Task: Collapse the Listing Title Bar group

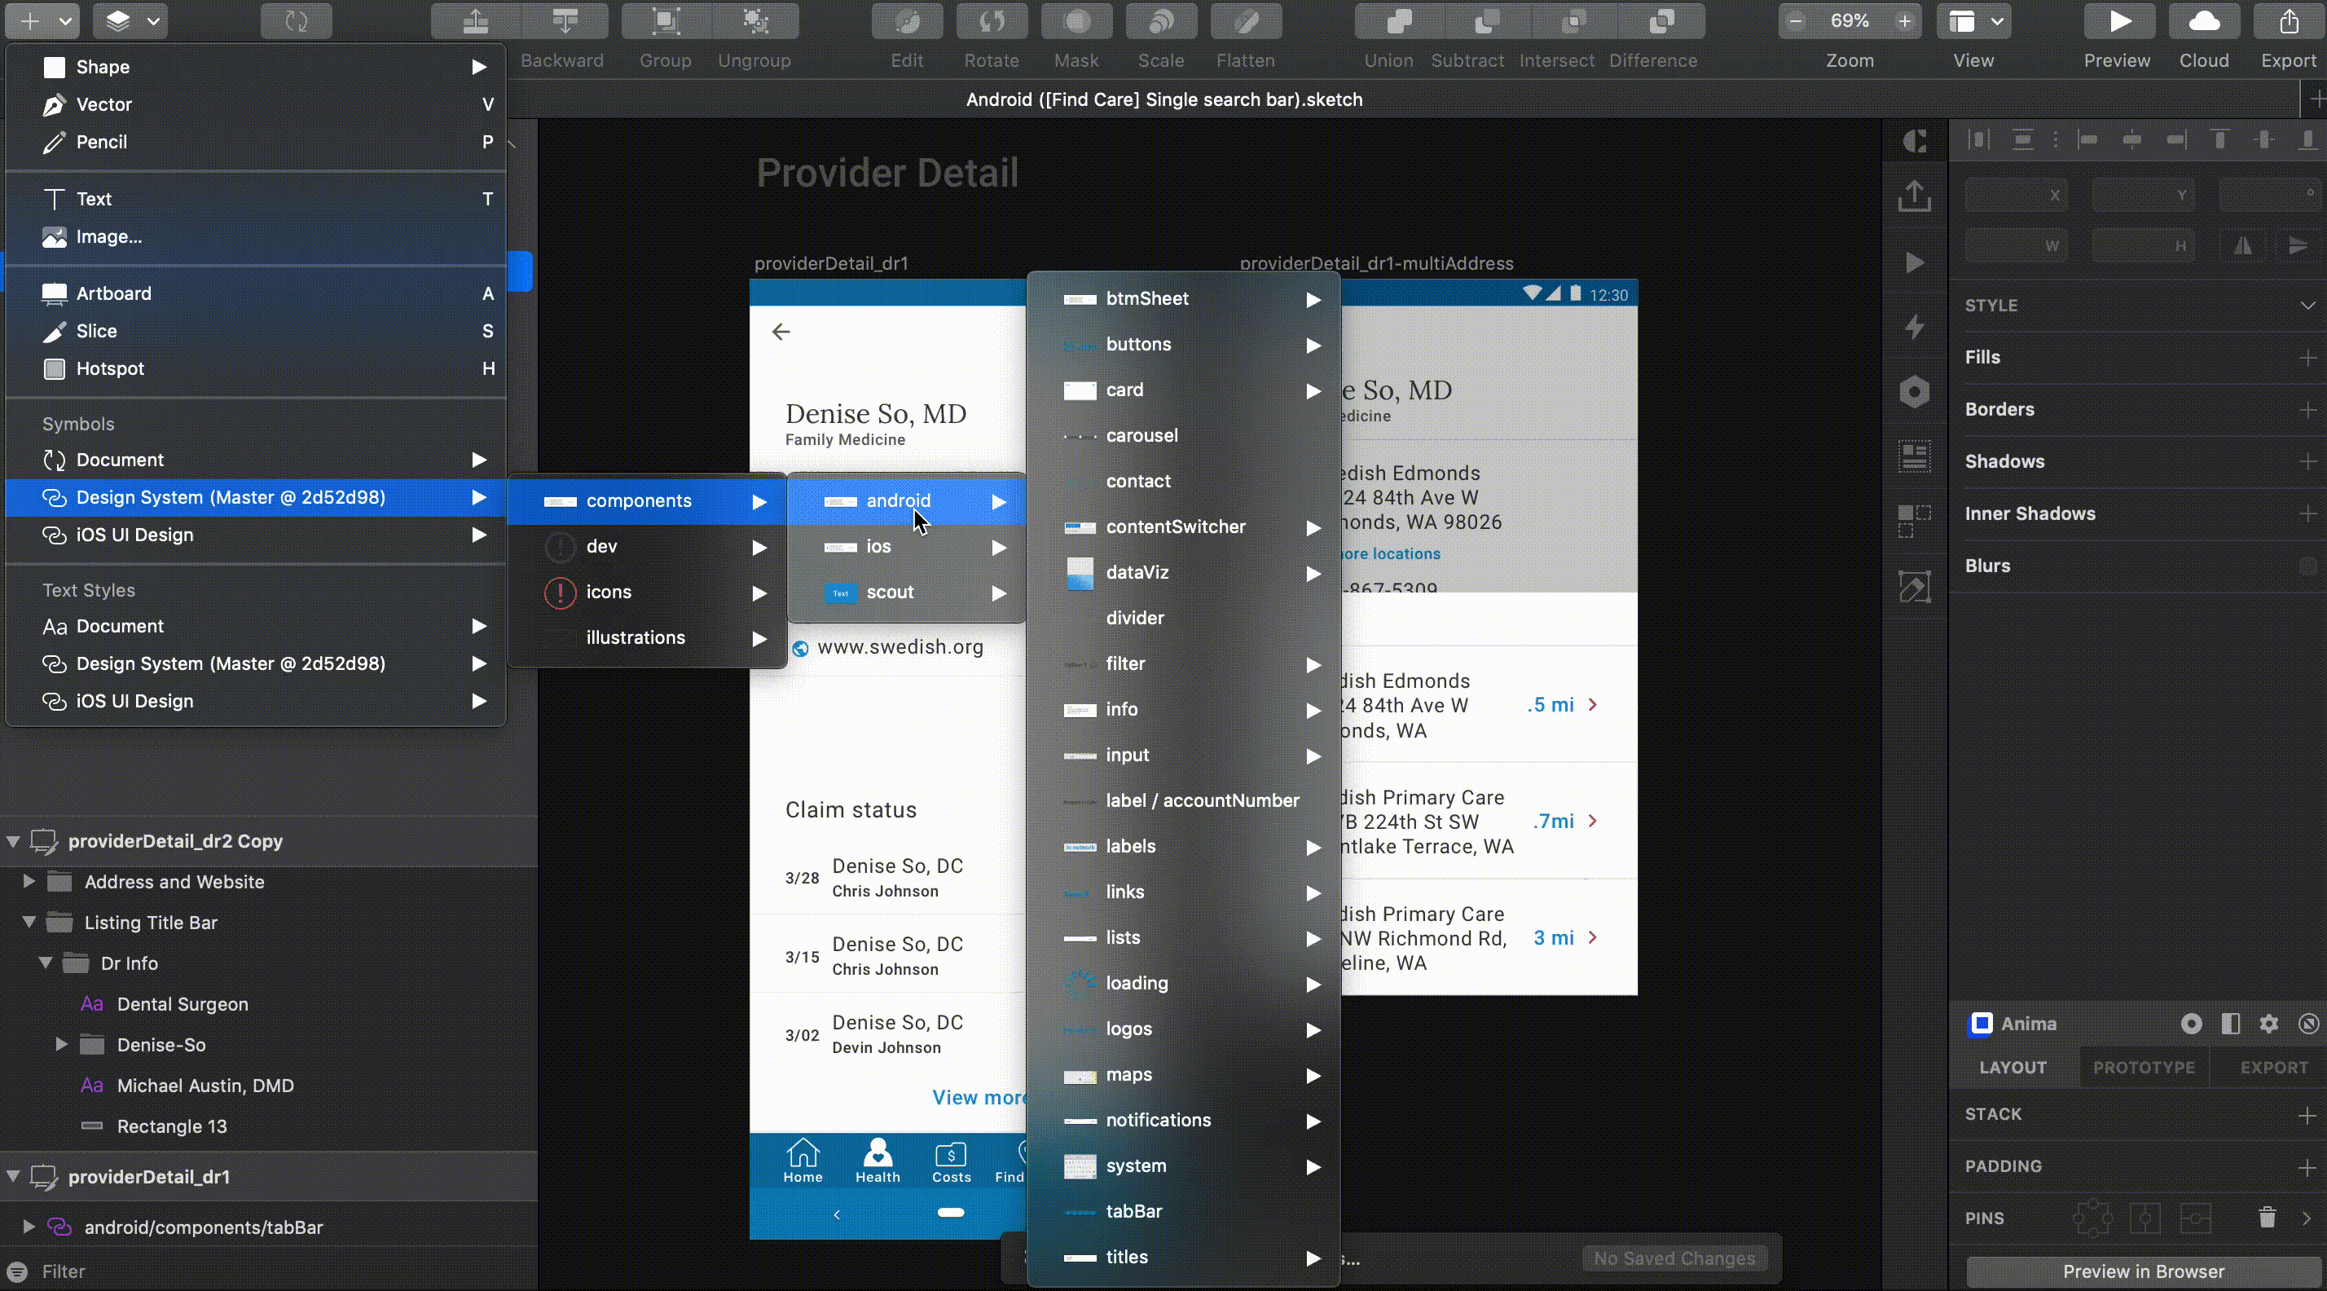Action: [29, 923]
